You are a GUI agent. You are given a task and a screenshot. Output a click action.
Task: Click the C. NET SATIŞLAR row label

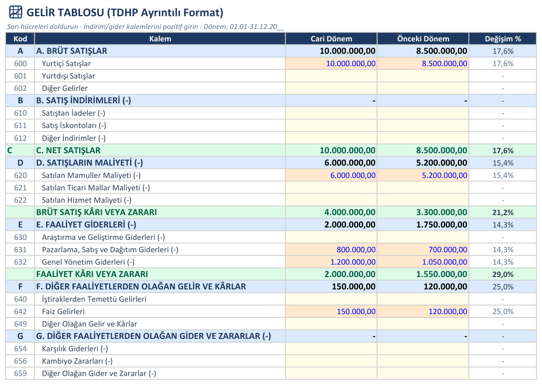(x=68, y=150)
